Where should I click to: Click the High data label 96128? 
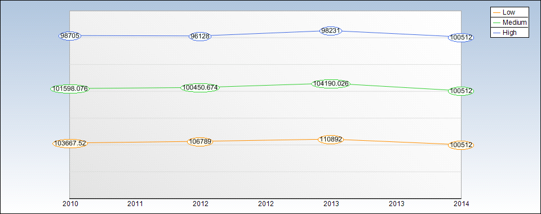(200, 37)
